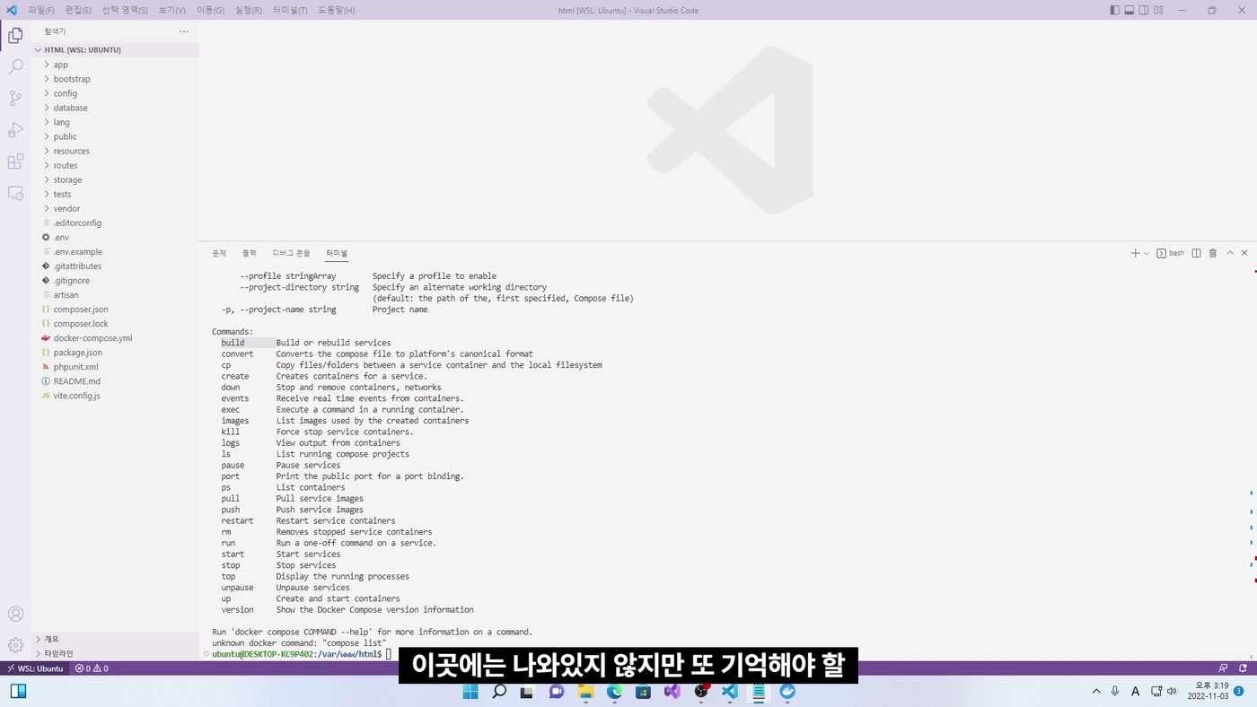
Task: Open Windows taskbar search
Action: tap(499, 692)
